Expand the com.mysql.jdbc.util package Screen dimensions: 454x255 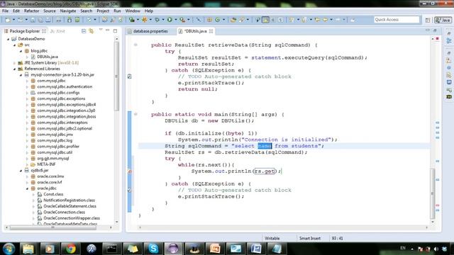tap(27, 152)
